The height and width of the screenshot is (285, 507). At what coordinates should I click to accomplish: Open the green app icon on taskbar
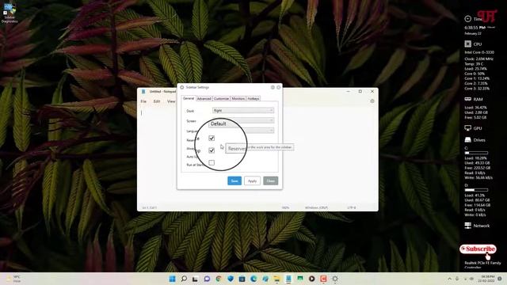pos(300,279)
